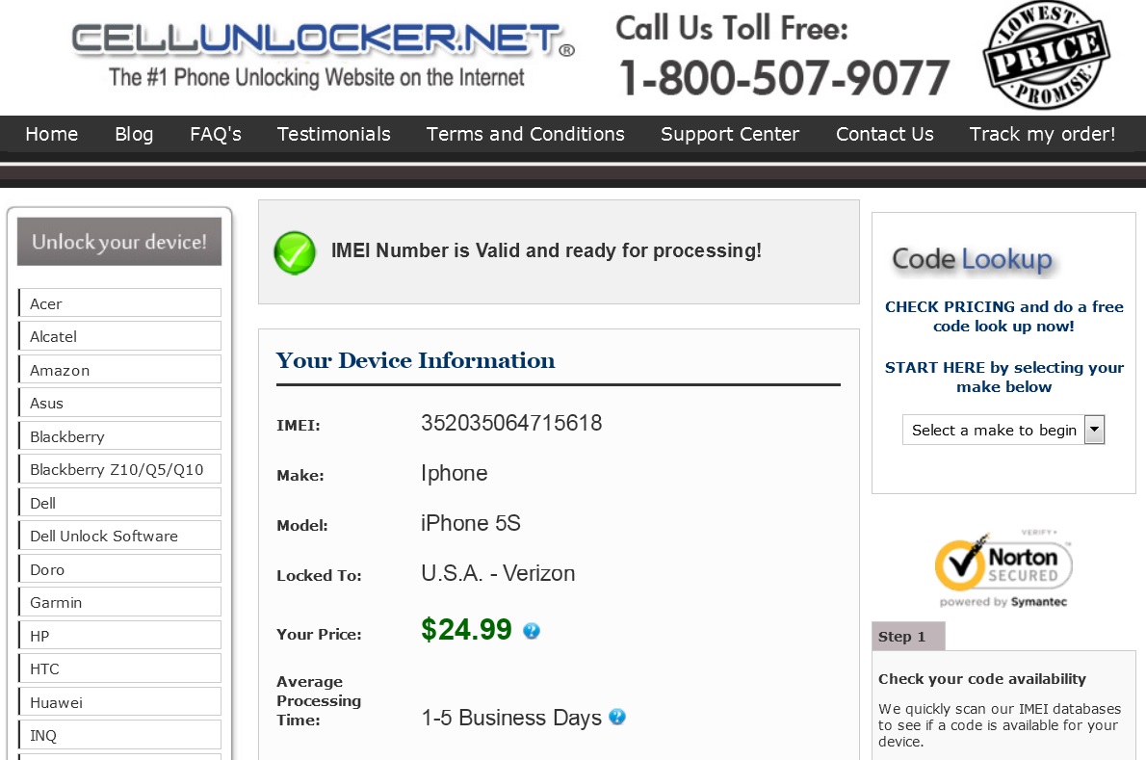The height and width of the screenshot is (760, 1146).
Task: Click the help icon beside the $24.99 price
Action: click(532, 631)
